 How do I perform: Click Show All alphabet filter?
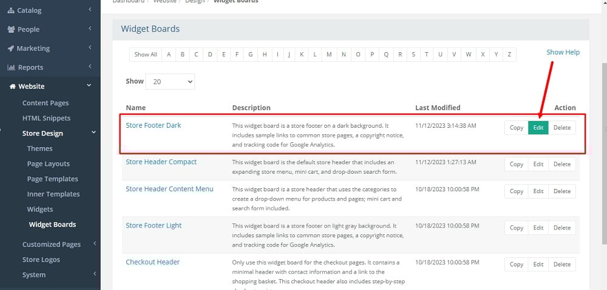coord(146,54)
